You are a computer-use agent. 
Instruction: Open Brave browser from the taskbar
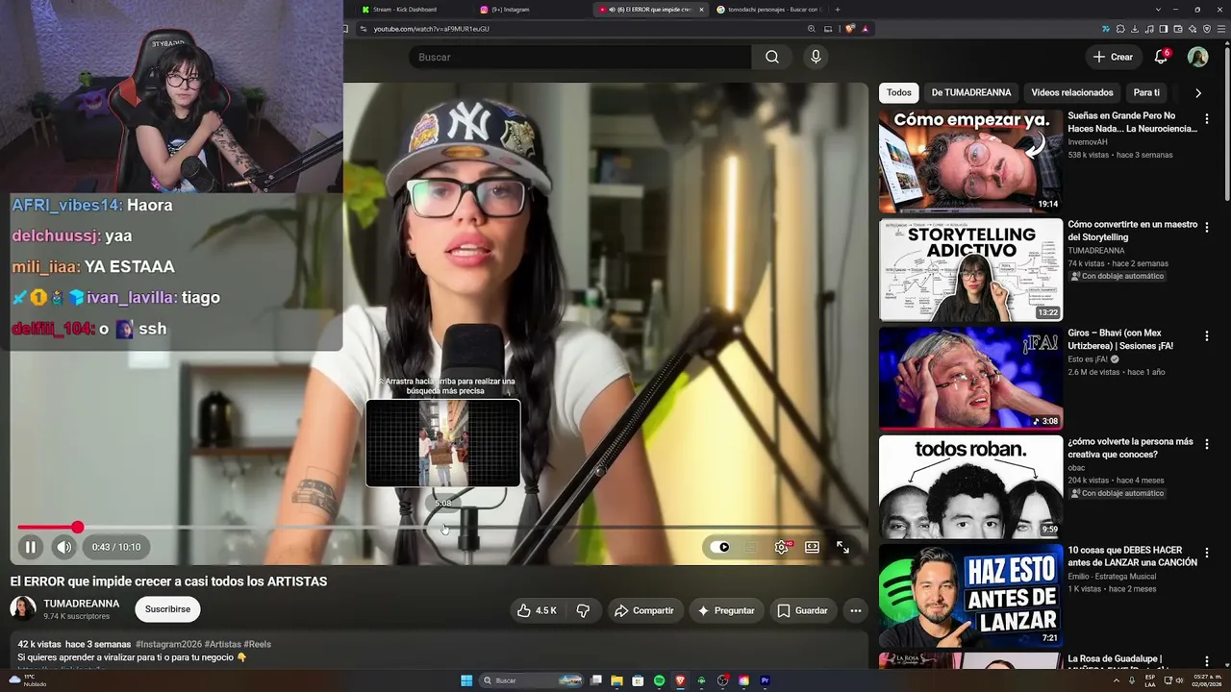(680, 680)
